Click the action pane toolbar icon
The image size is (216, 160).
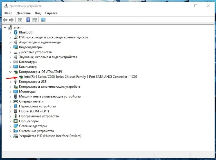(x=35, y=20)
